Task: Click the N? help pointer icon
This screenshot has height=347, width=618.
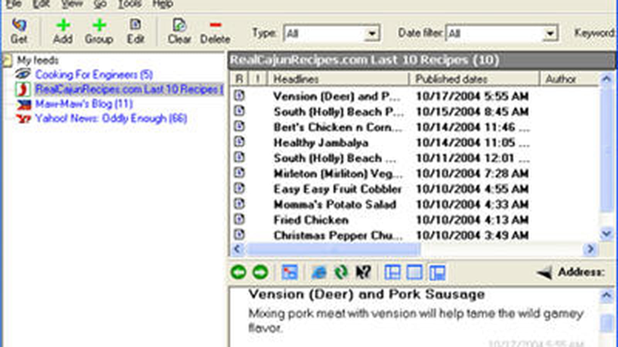Action: point(363,272)
